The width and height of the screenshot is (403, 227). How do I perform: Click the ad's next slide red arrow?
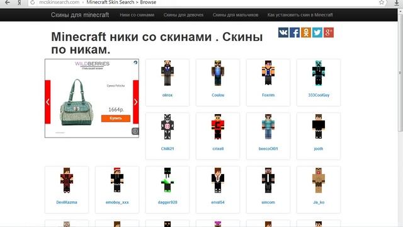point(136,102)
